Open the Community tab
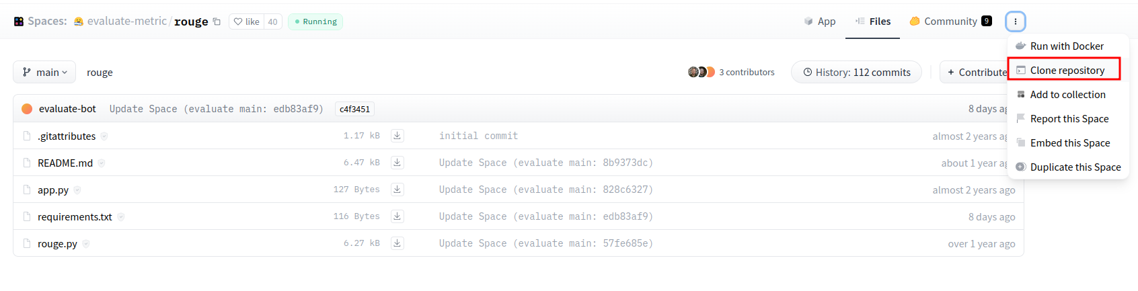 click(950, 22)
